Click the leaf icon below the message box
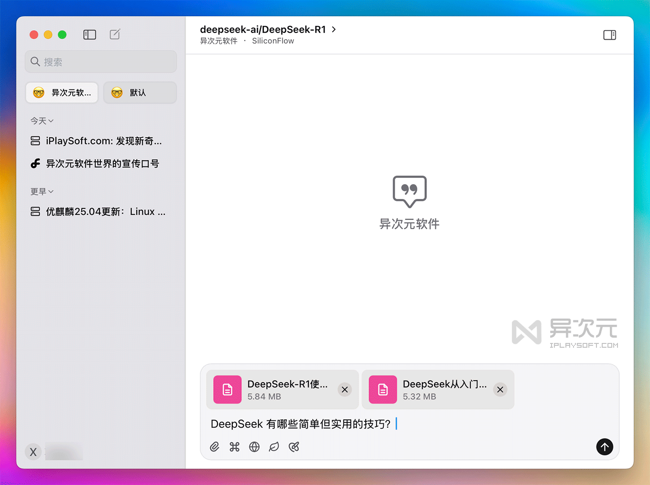This screenshot has height=485, width=650. (274, 447)
